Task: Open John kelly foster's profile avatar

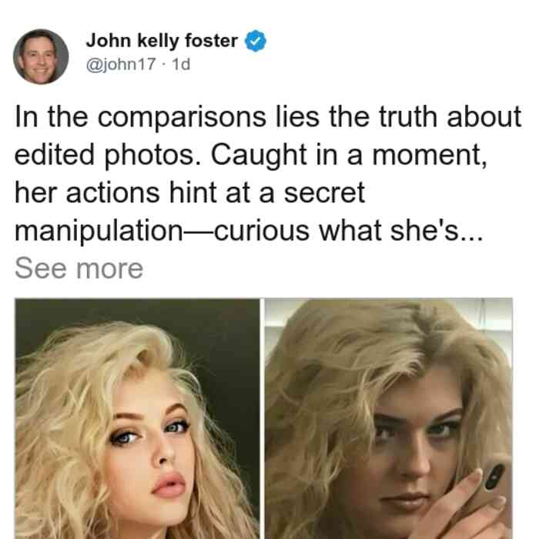Action: [41, 57]
